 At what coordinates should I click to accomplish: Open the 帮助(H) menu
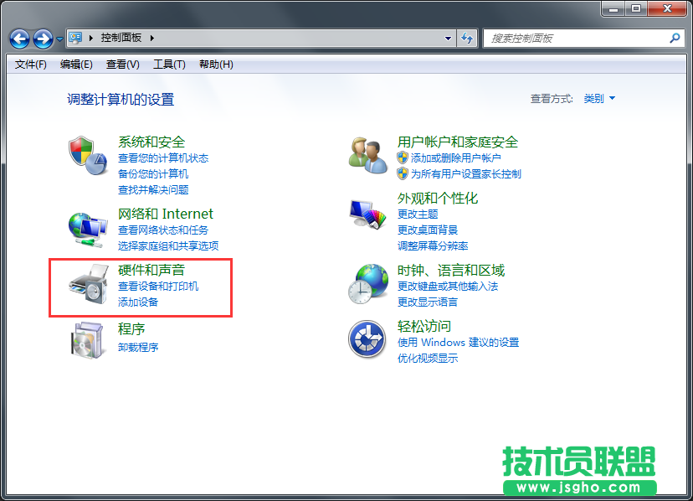click(x=218, y=64)
